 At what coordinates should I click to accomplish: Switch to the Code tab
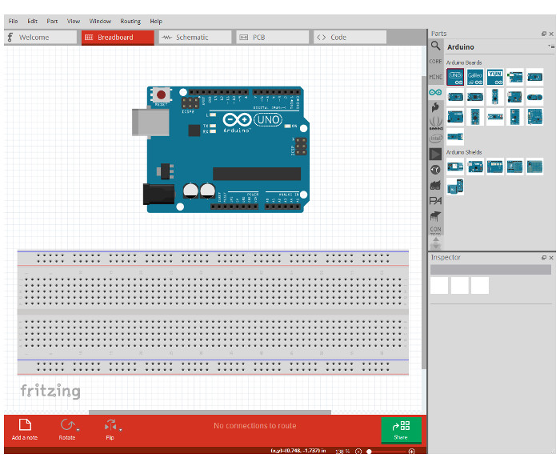(350, 37)
